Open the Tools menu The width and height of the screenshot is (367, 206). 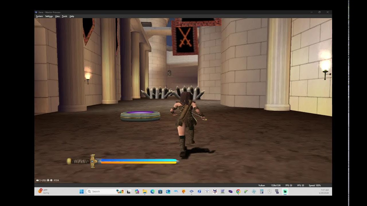(65, 16)
